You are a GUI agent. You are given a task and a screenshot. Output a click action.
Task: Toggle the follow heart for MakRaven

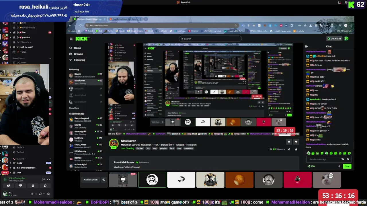[x=296, y=142]
